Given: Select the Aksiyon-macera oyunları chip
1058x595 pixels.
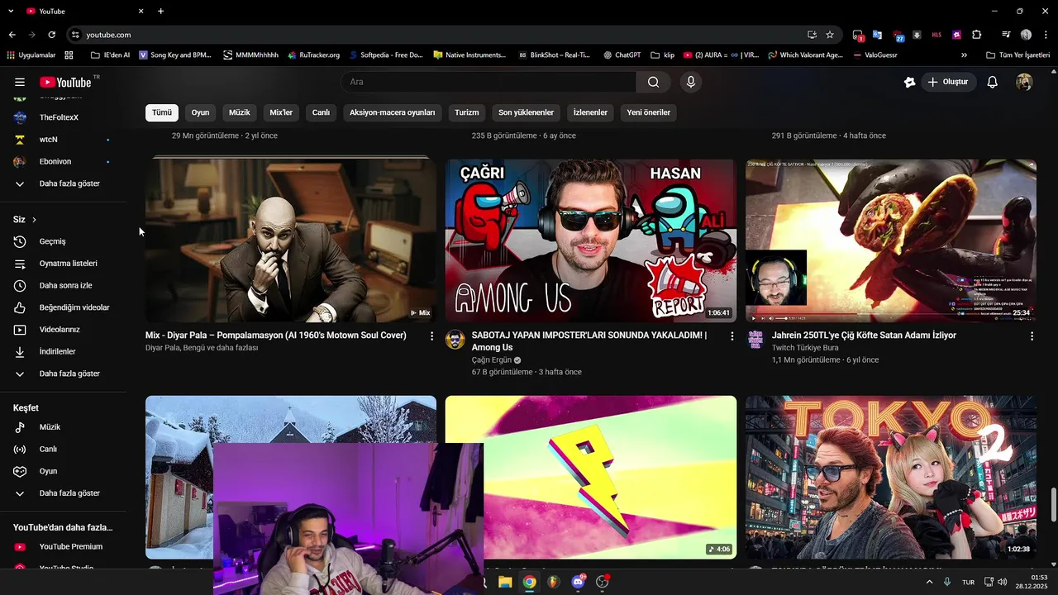Looking at the screenshot, I should (392, 112).
